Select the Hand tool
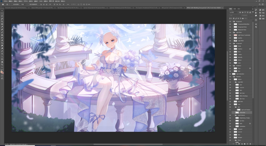 2,62
